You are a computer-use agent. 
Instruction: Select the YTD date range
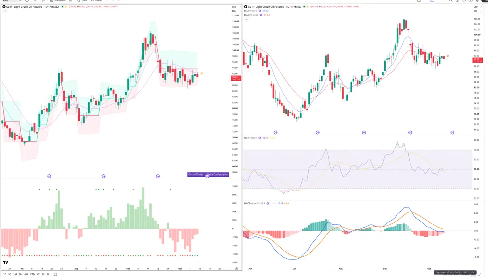(32, 274)
